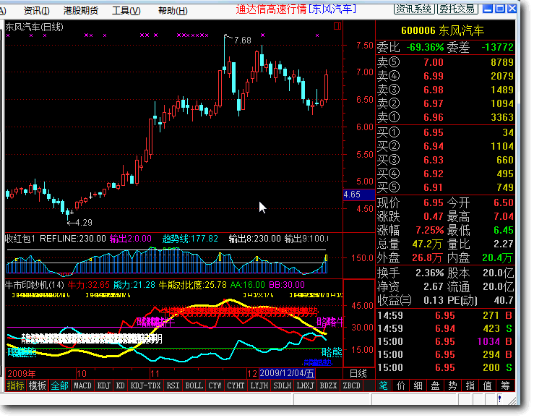
Task: Select the 盘 tab in quote panel
Action: (x=435, y=385)
